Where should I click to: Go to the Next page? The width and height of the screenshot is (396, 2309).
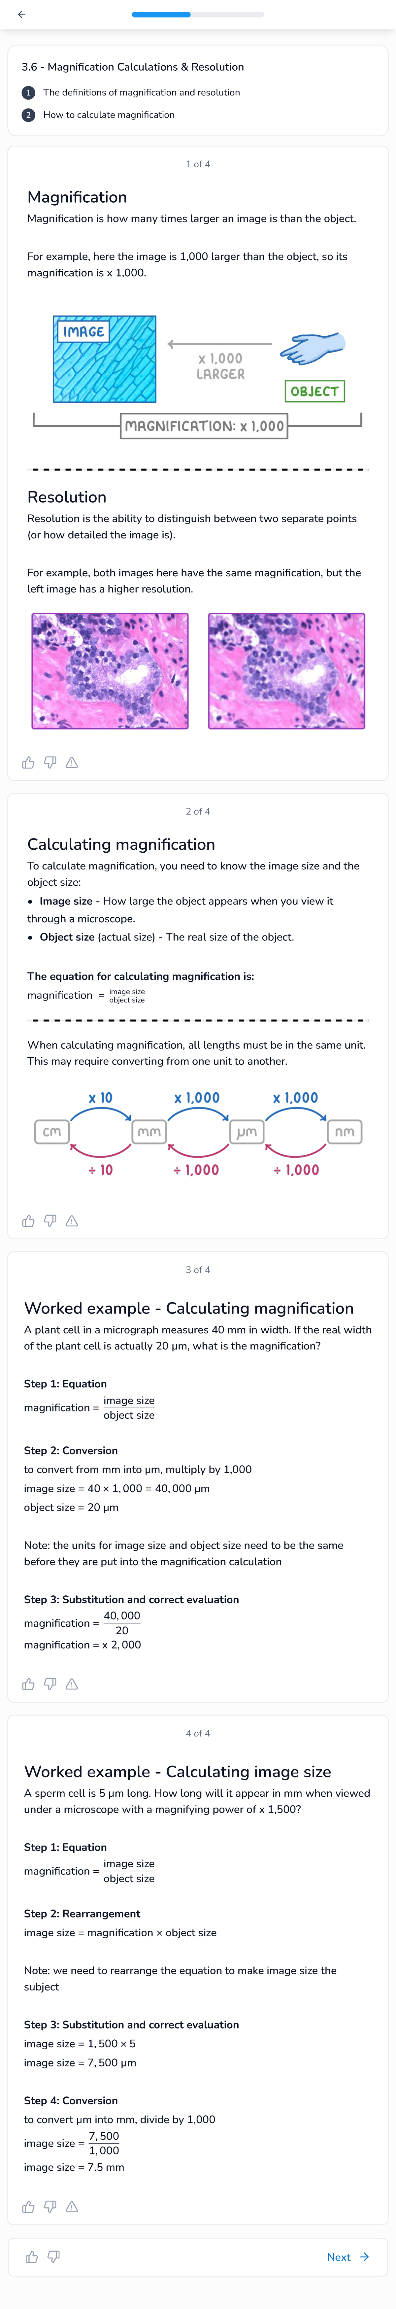click(x=347, y=2257)
